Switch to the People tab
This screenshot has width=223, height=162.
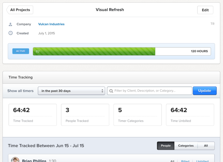(166, 146)
